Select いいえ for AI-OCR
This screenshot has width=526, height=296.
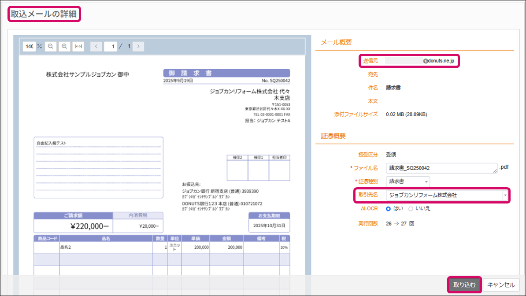coord(411,208)
